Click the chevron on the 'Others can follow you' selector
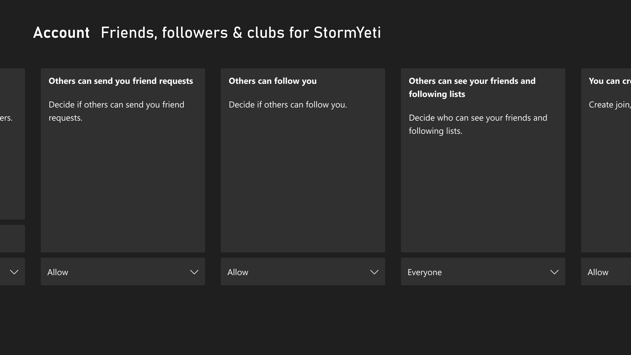Viewport: 631px width, 355px height. coord(374,272)
